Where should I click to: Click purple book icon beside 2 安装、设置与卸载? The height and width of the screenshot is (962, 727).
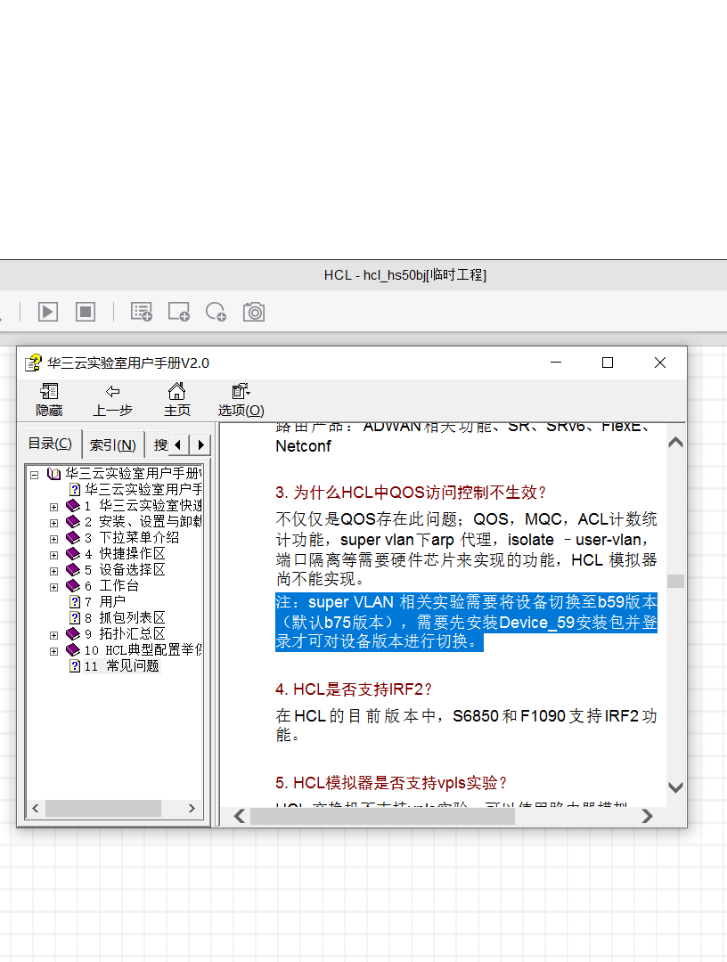click(73, 521)
